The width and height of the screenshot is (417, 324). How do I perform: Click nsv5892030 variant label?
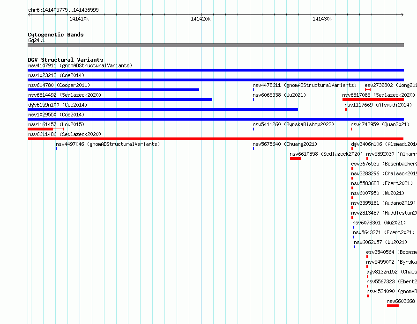click(x=391, y=154)
